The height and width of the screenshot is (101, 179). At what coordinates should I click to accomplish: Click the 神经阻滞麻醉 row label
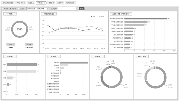pos(55,79)
